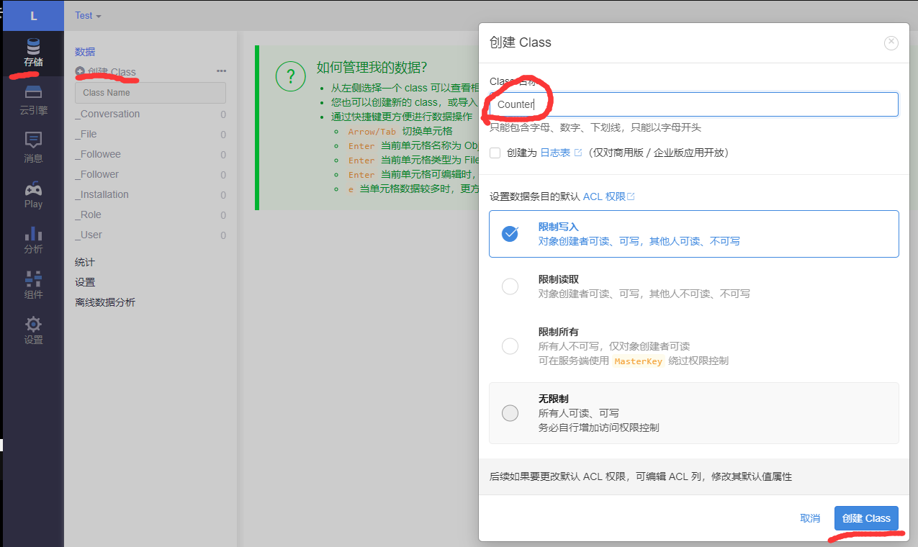The height and width of the screenshot is (547, 918).
Task: Open the 日志表 link
Action: 555,153
